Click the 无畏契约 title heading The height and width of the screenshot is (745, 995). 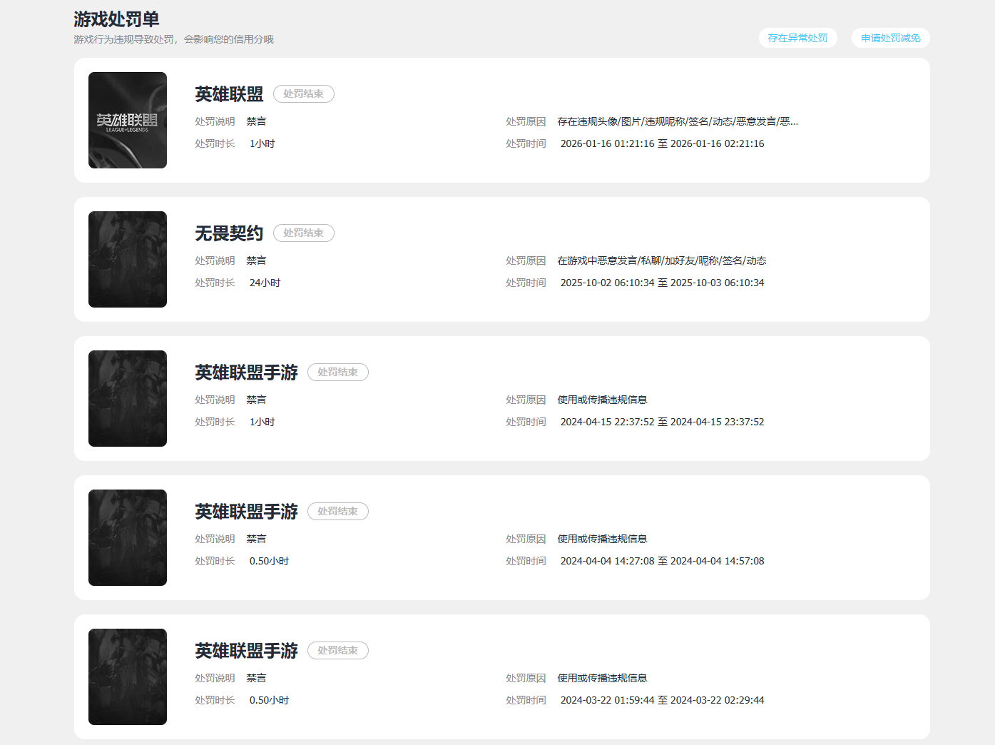point(229,233)
